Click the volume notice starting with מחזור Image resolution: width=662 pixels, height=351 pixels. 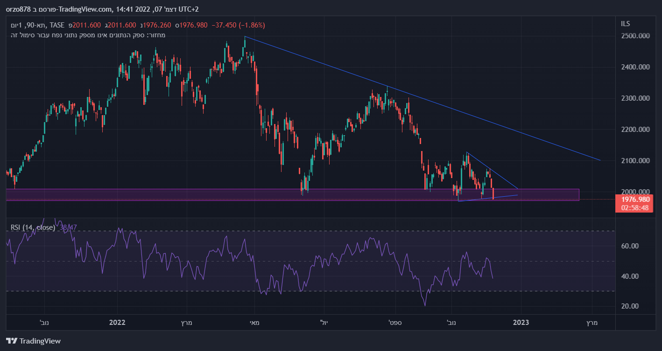89,35
